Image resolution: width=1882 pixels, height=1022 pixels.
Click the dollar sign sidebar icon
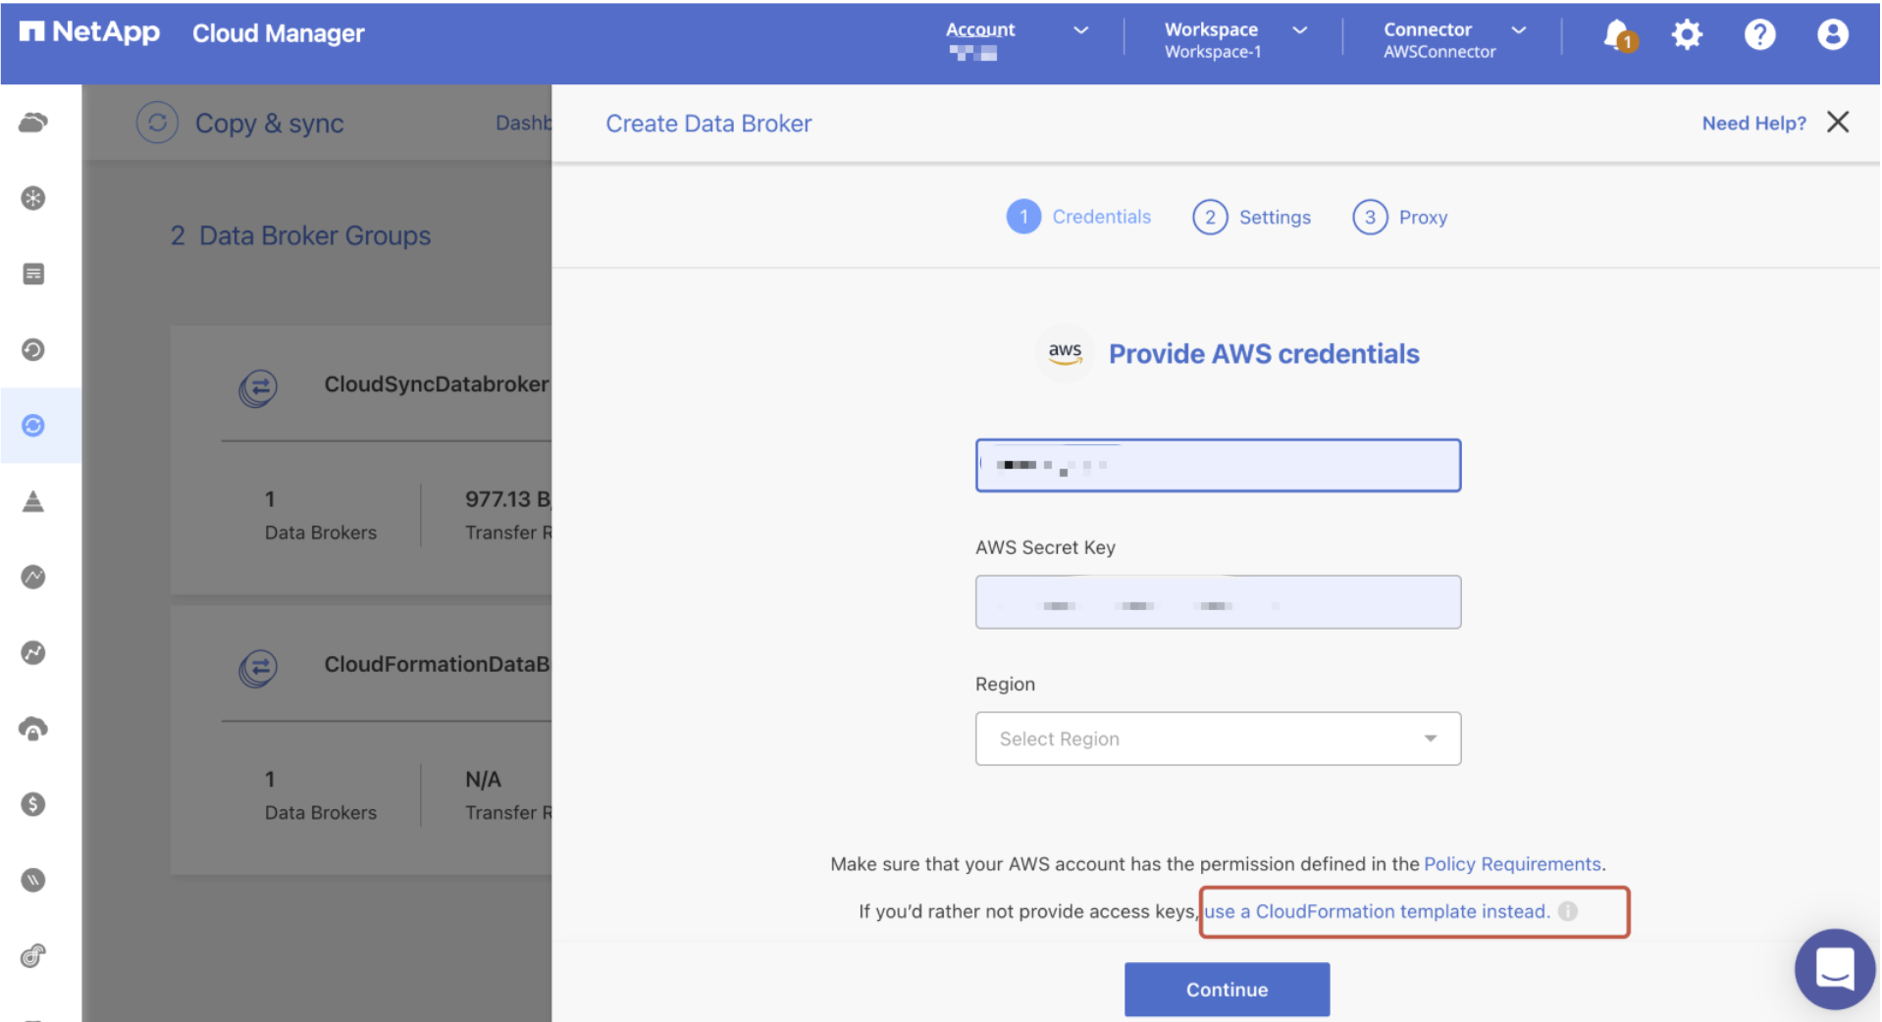pyautogui.click(x=33, y=804)
